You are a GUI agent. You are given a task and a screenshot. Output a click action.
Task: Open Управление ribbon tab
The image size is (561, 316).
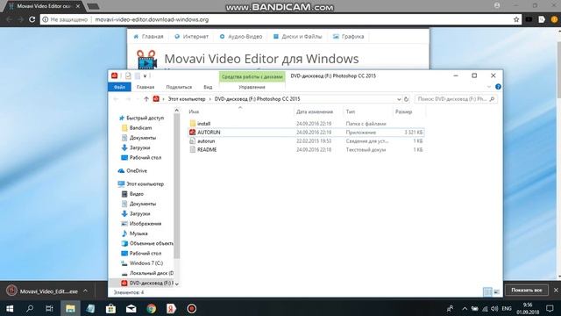pos(252,87)
